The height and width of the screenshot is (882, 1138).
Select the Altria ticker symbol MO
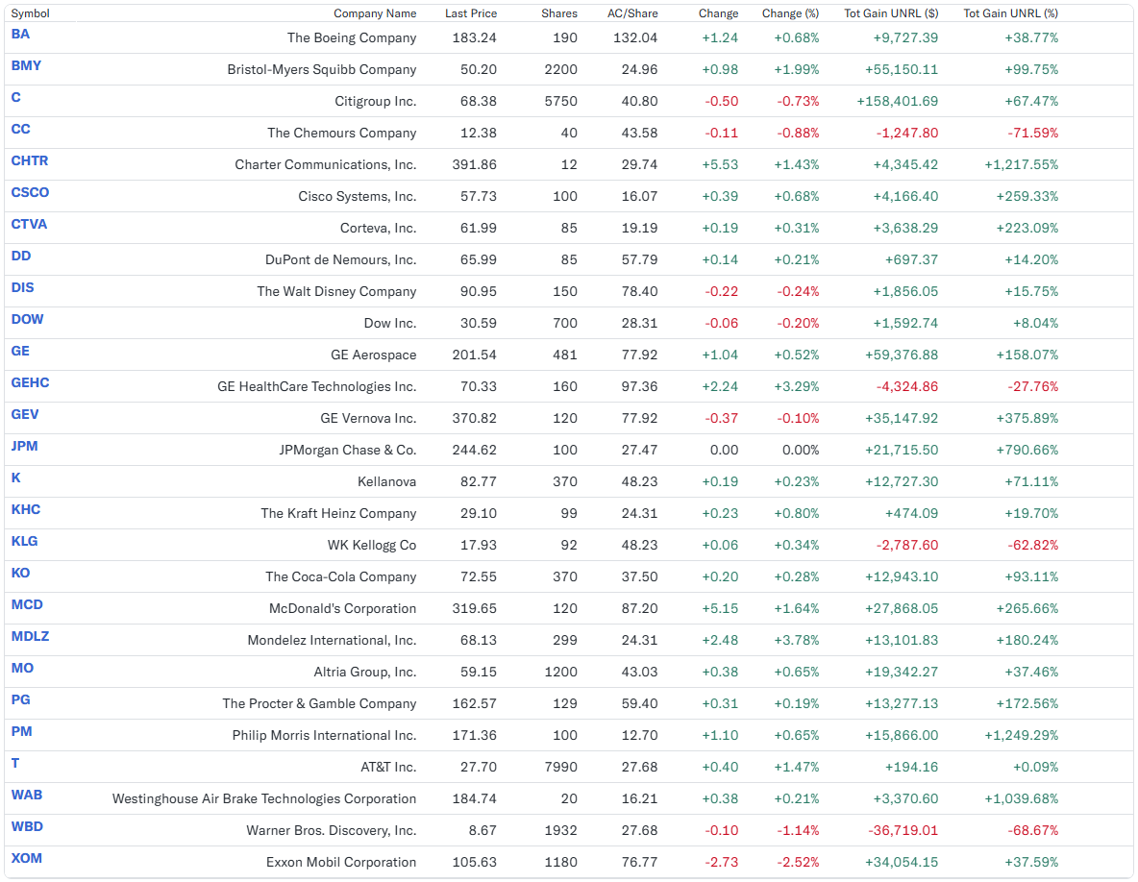pos(22,669)
